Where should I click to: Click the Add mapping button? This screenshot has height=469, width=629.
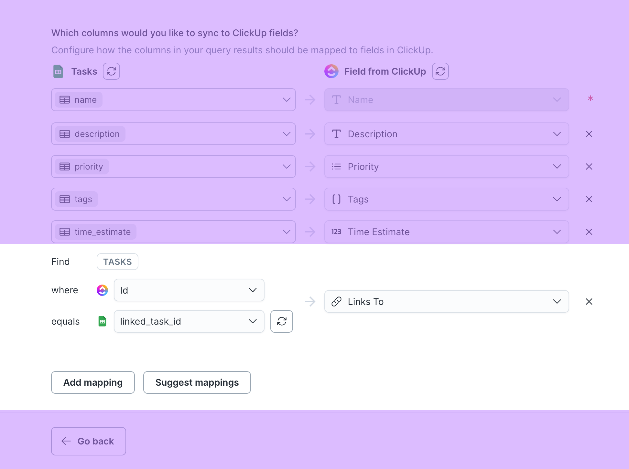tap(93, 382)
